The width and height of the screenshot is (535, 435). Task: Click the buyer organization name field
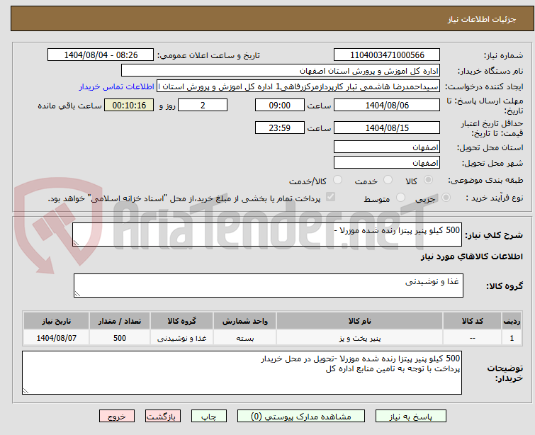coord(281,71)
